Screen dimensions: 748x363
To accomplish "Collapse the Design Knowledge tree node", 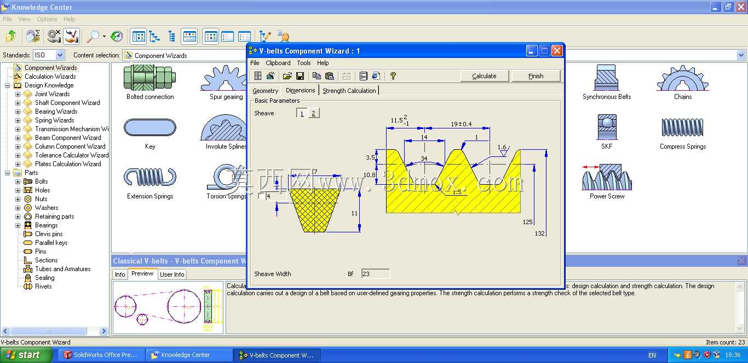I will click(x=8, y=85).
